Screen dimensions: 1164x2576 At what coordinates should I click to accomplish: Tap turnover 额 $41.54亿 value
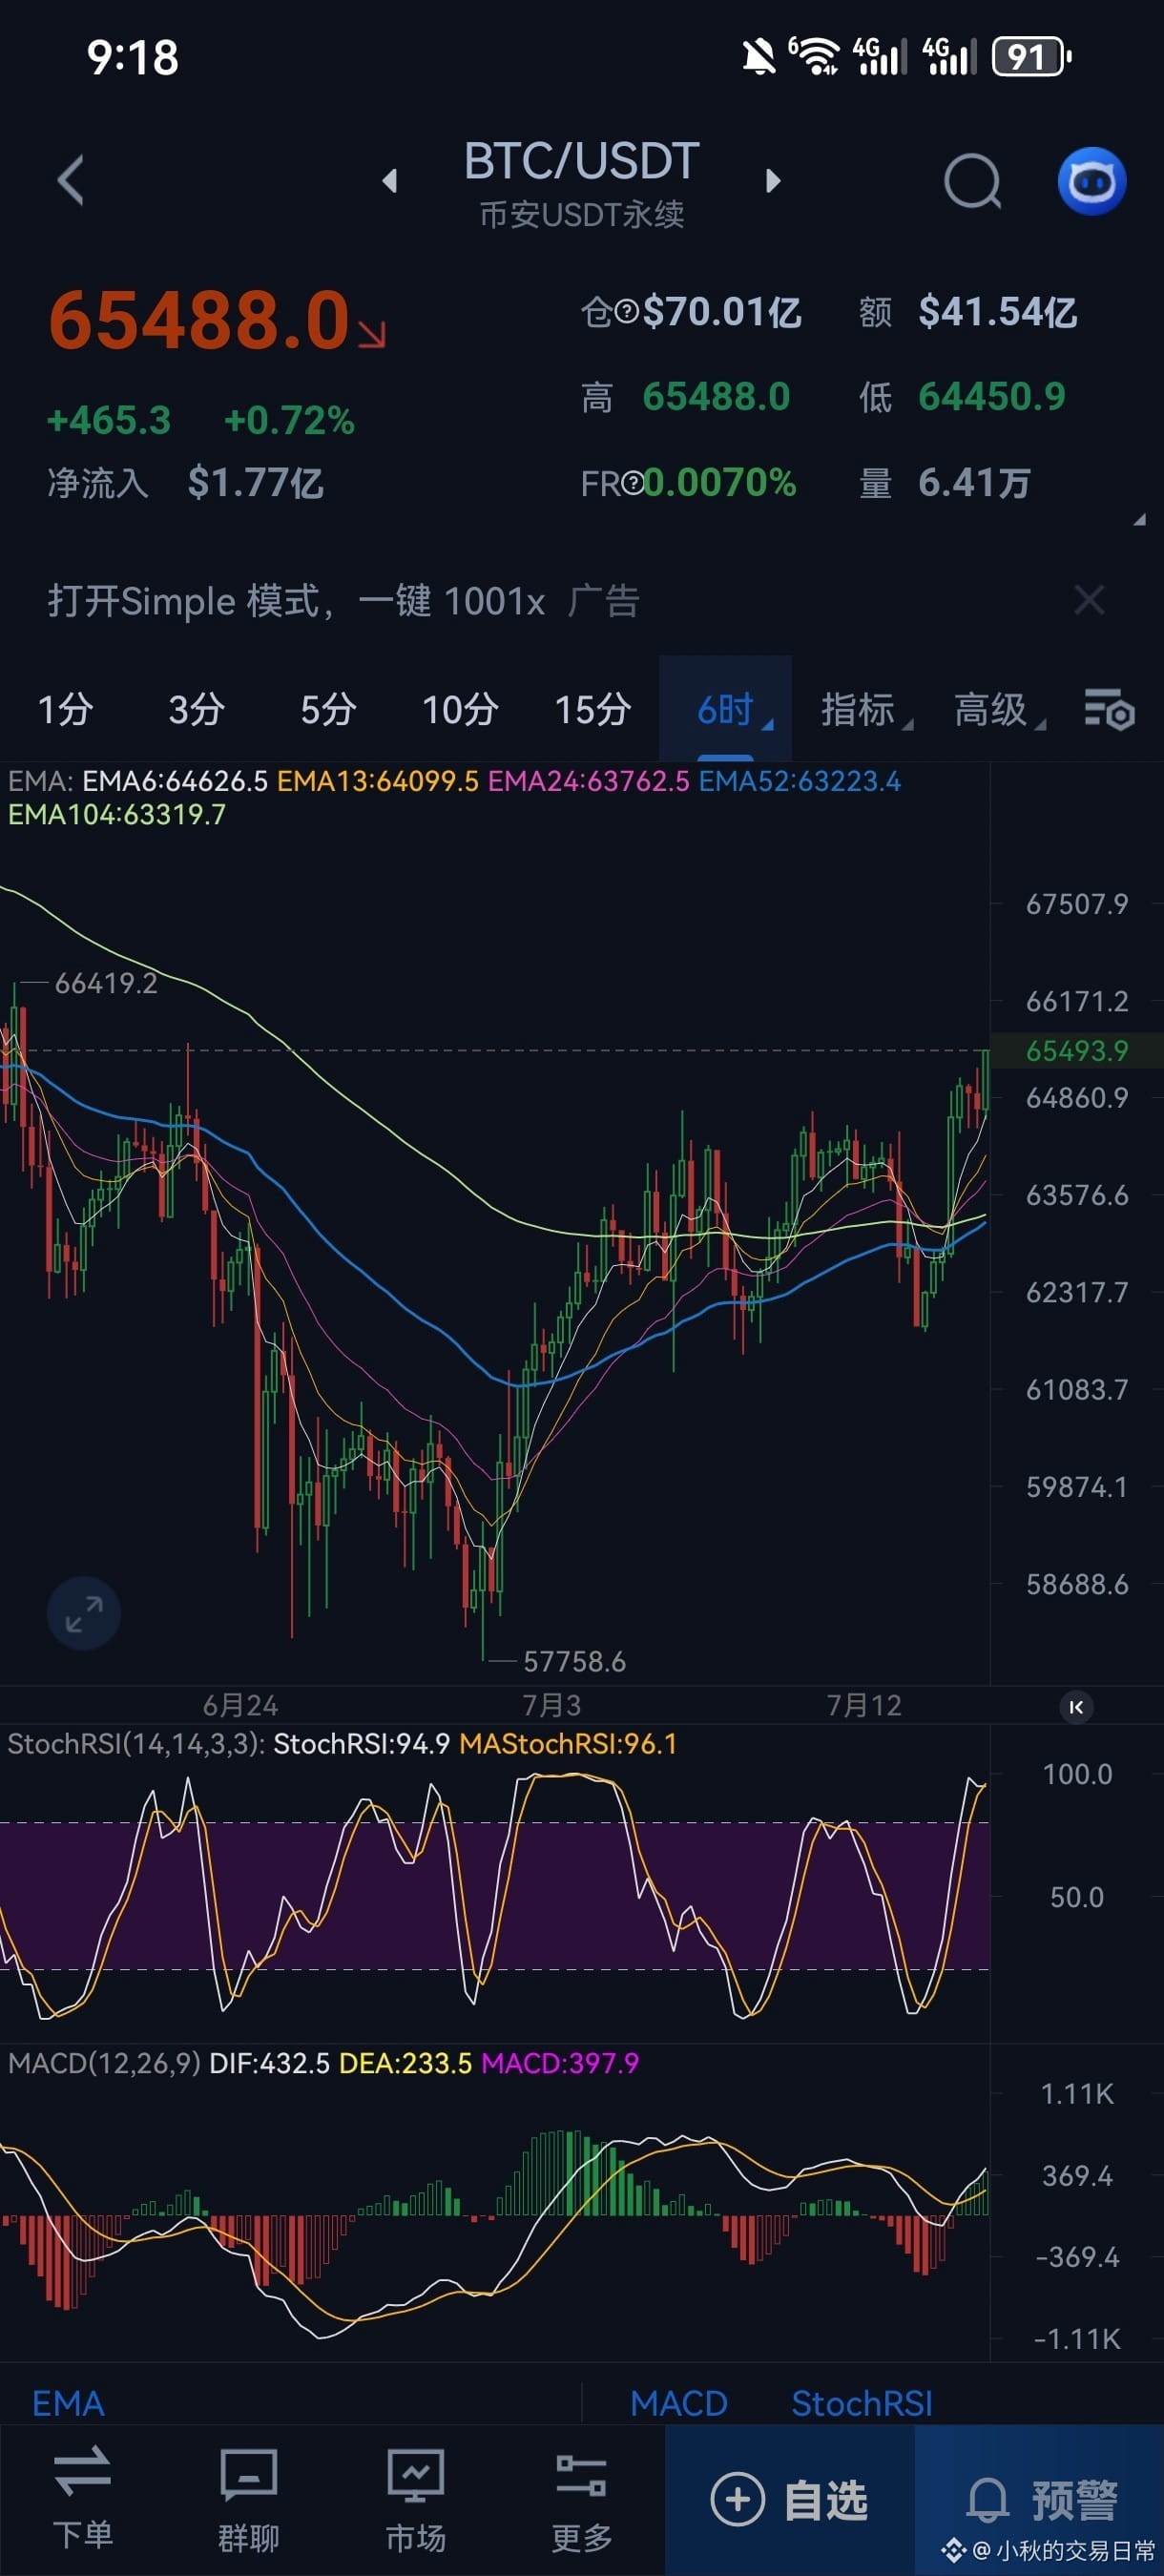[997, 312]
